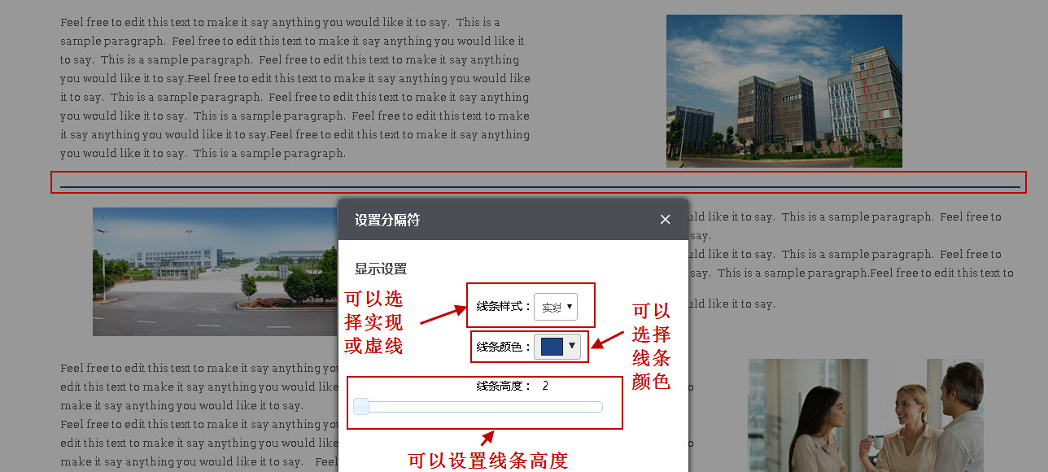Click the blue line color swatch
1048x472 pixels.
point(552,346)
